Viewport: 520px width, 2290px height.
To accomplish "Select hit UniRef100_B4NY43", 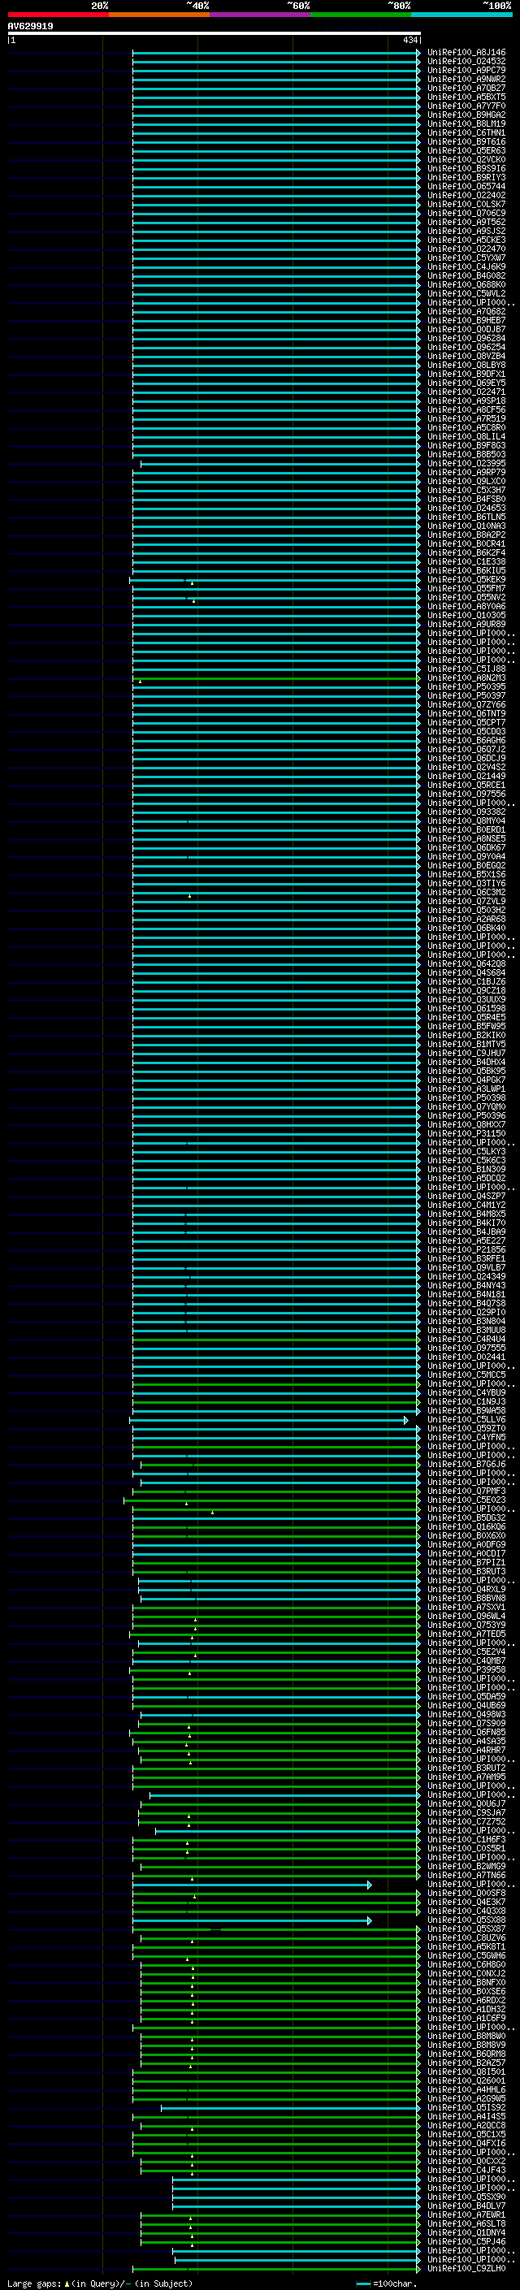I will 466,1285.
